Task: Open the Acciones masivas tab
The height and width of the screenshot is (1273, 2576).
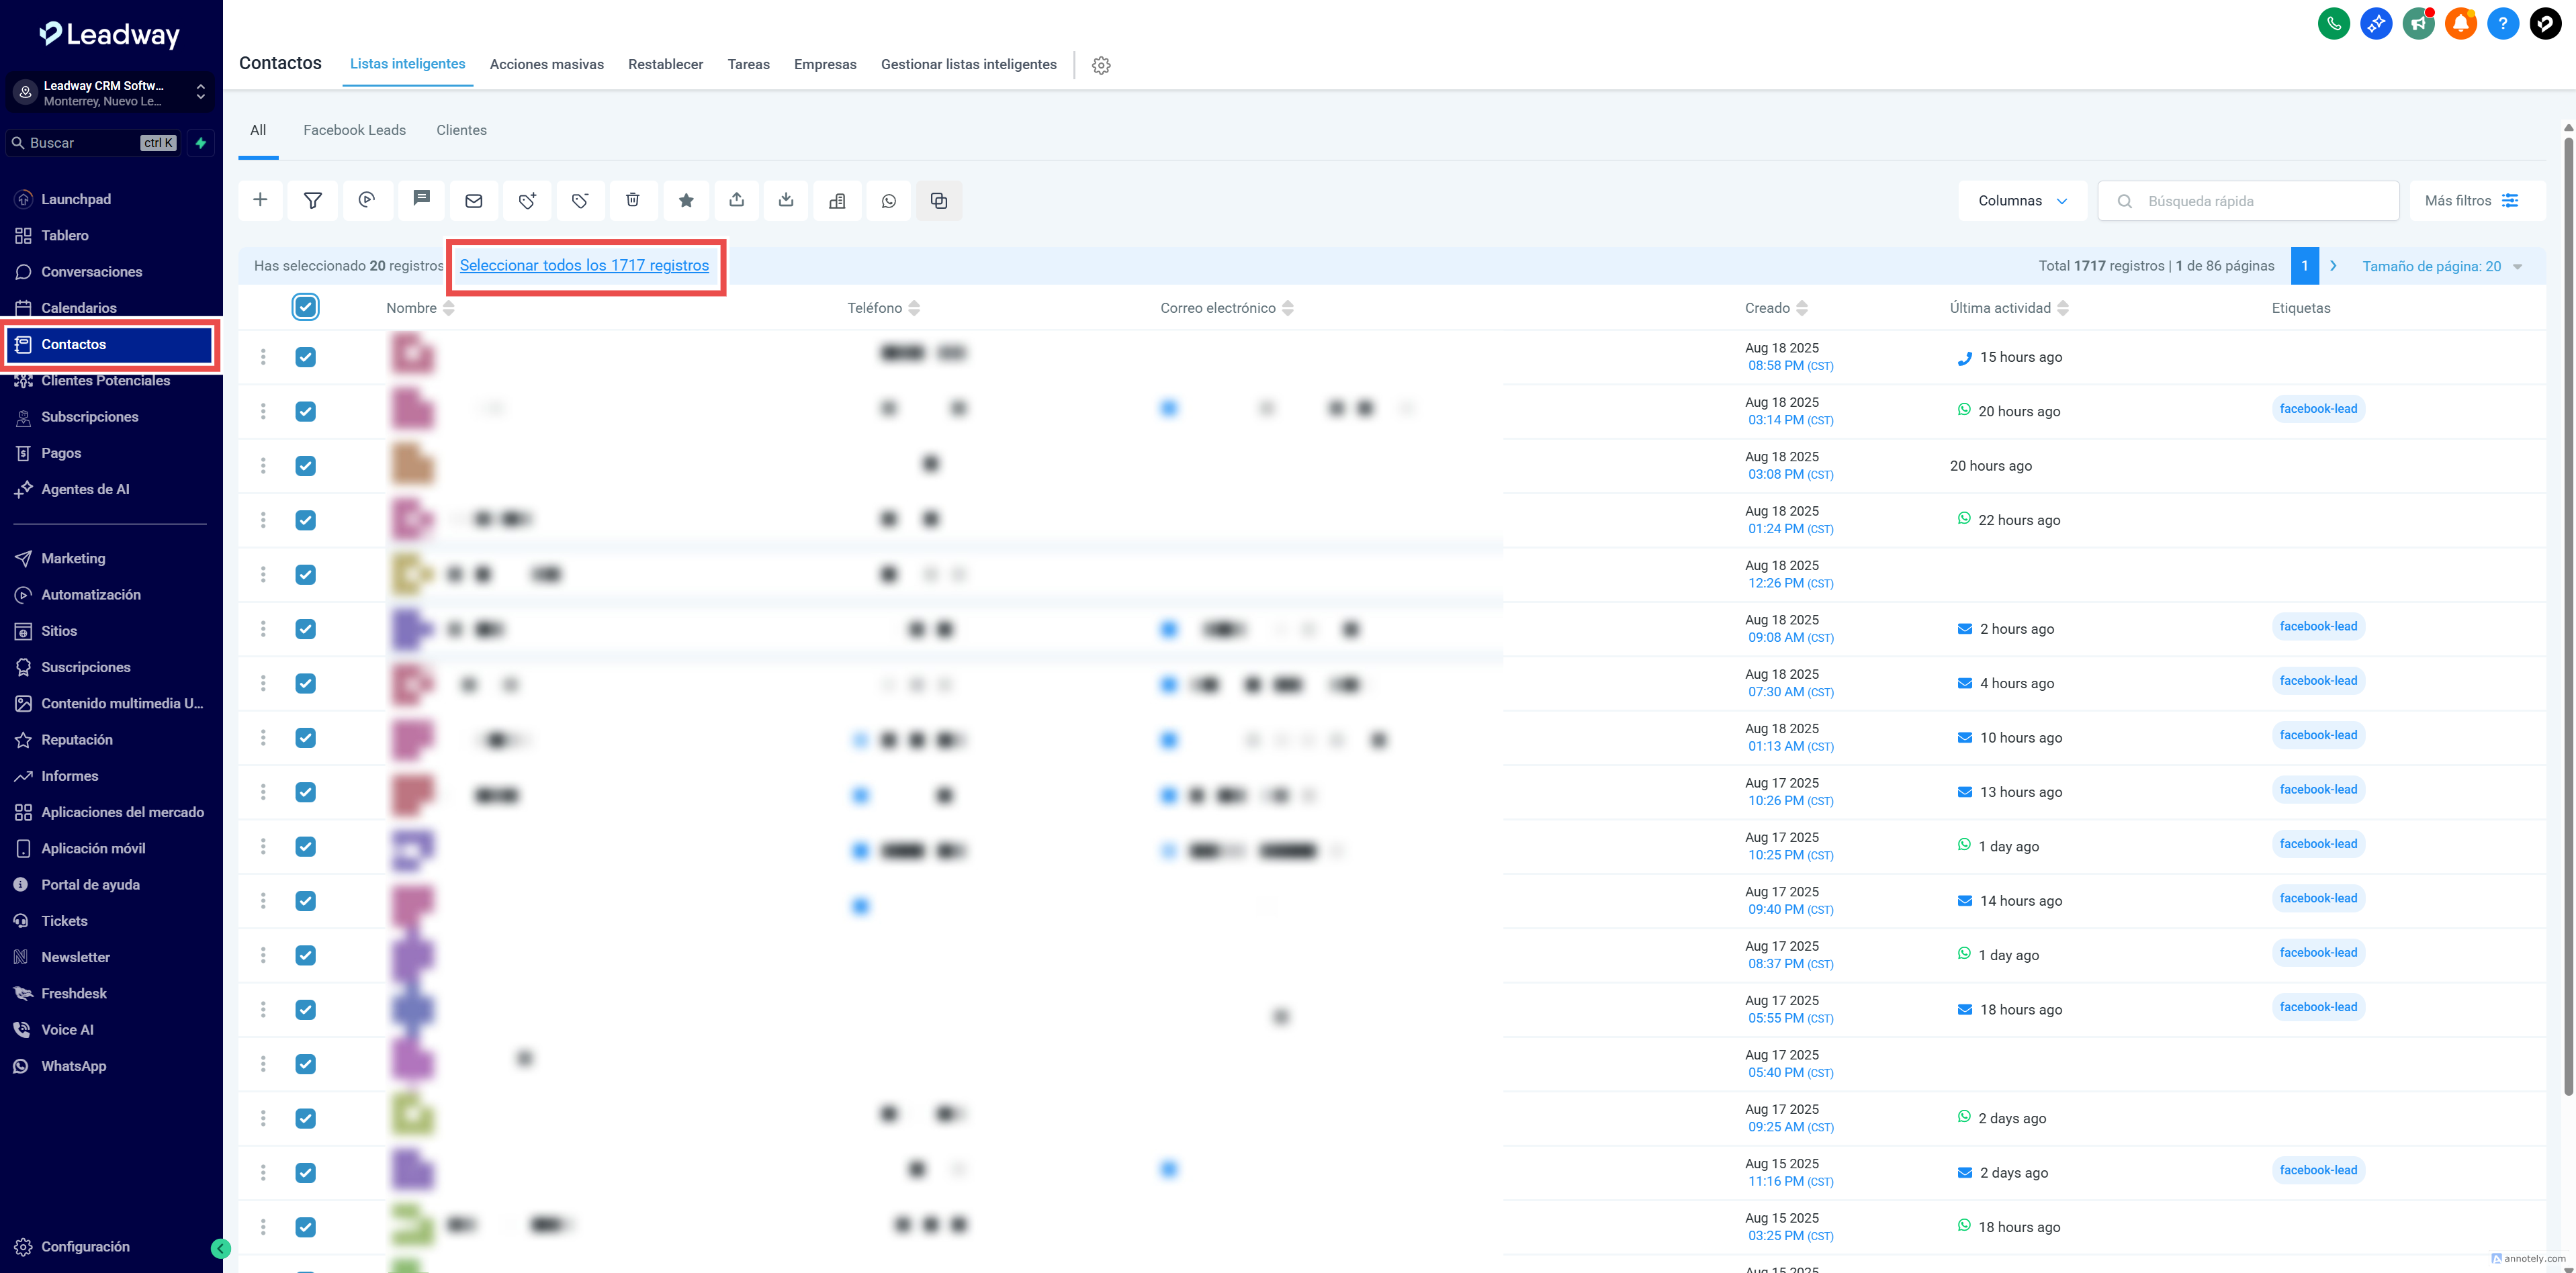Action: click(546, 64)
